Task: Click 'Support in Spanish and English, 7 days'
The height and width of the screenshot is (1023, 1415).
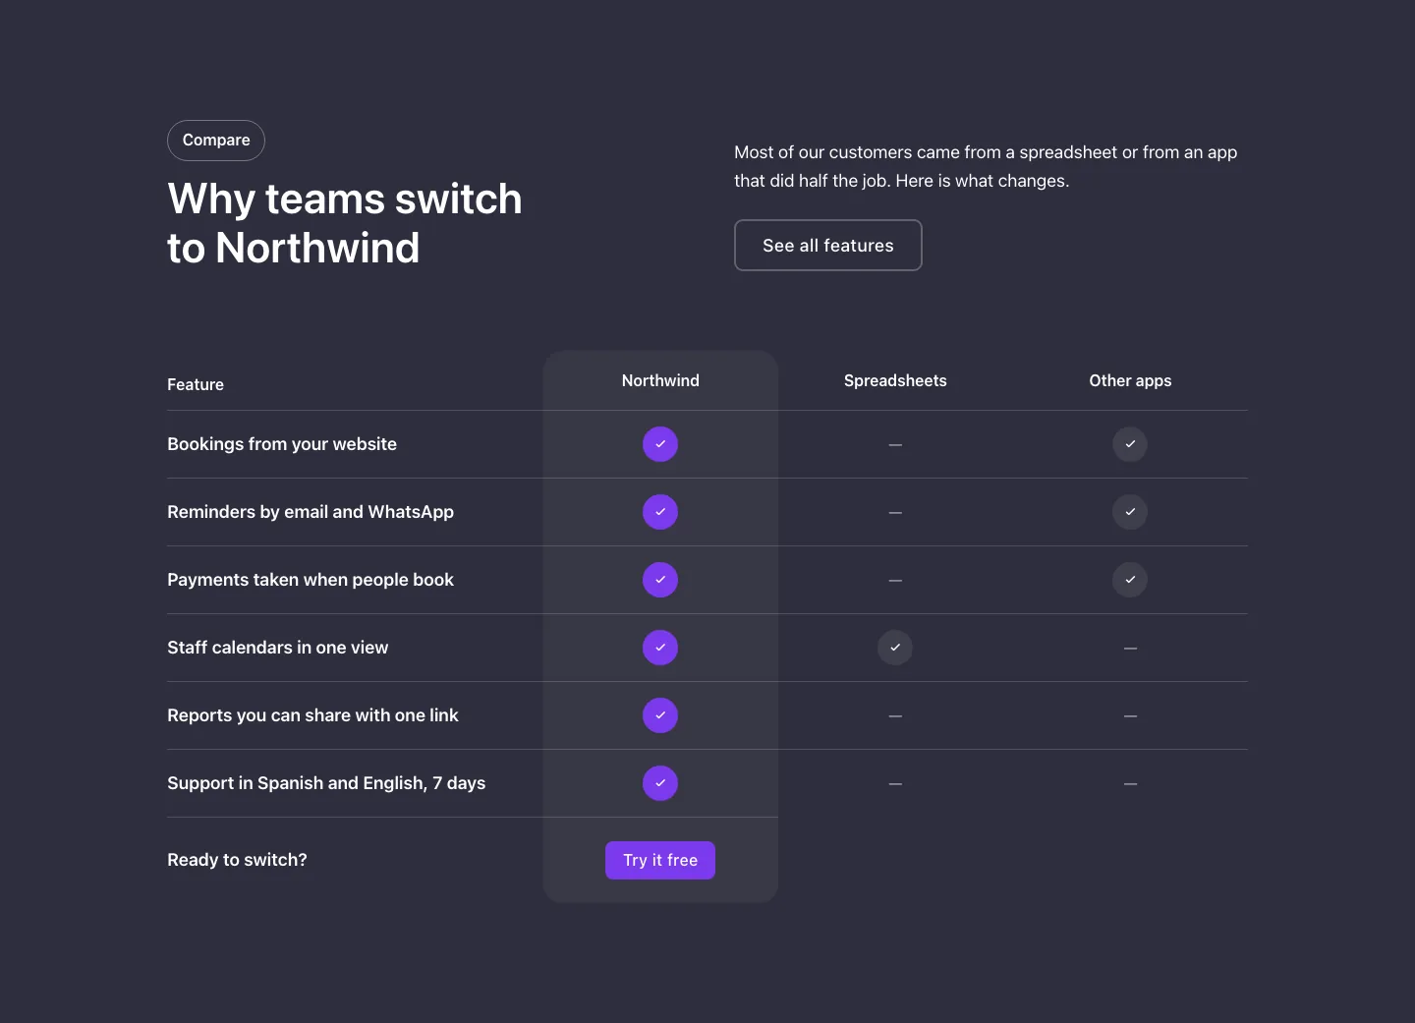Action: click(326, 783)
